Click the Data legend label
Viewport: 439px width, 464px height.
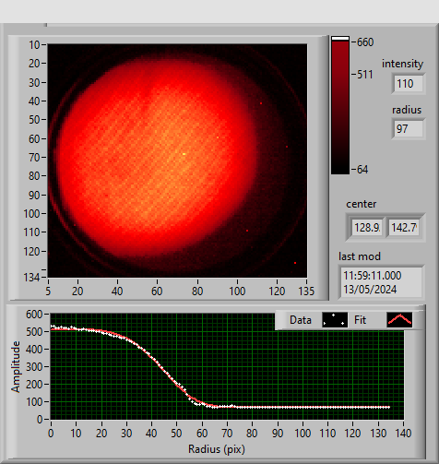pos(301,320)
